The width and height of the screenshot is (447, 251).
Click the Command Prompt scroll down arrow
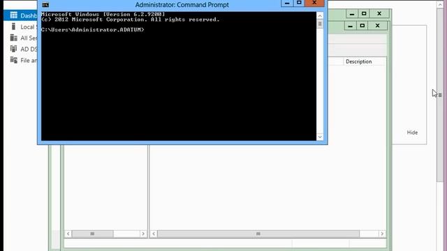pyautogui.click(x=320, y=137)
